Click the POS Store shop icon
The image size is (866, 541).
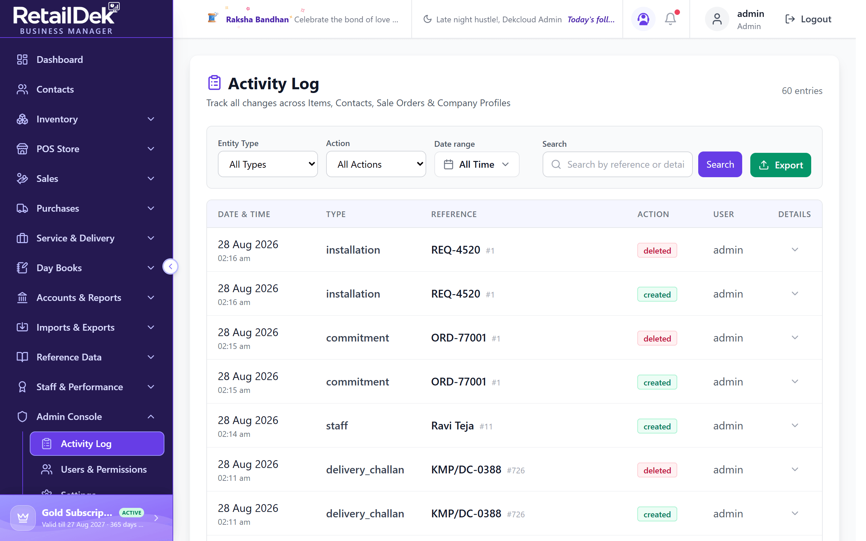(22, 148)
